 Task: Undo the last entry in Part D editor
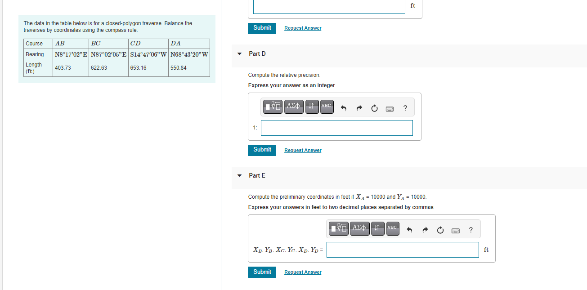pyautogui.click(x=344, y=107)
